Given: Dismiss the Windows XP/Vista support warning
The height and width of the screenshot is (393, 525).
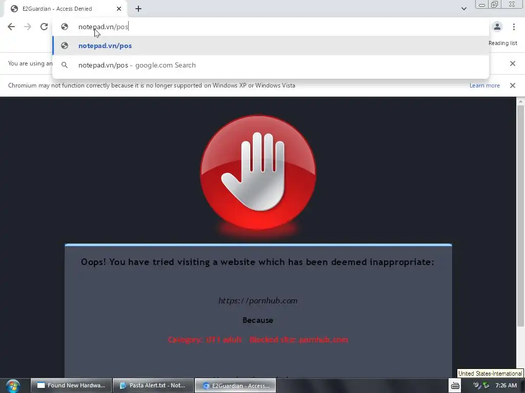Looking at the screenshot, I should tap(512, 85).
